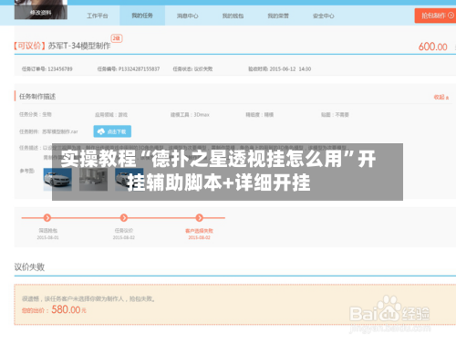Collapse section using 收起 link
The height and width of the screenshot is (344, 456).
point(441,97)
